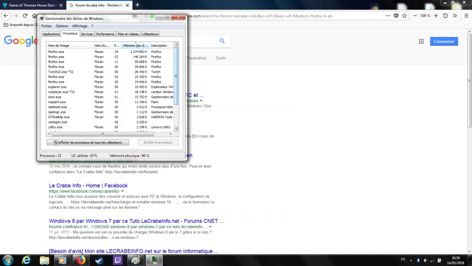Open the Services tab in Task Manager
The width and height of the screenshot is (472, 266).
tap(86, 34)
